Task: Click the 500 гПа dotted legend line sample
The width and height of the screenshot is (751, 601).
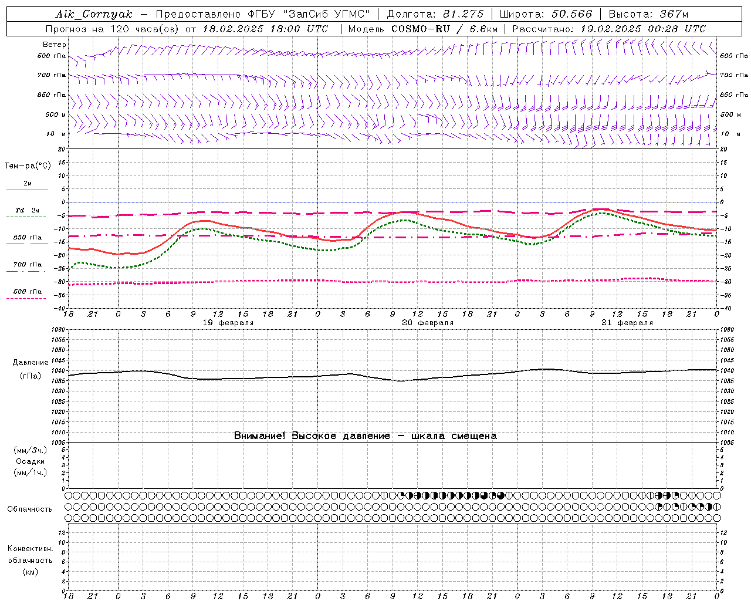Action: click(26, 298)
